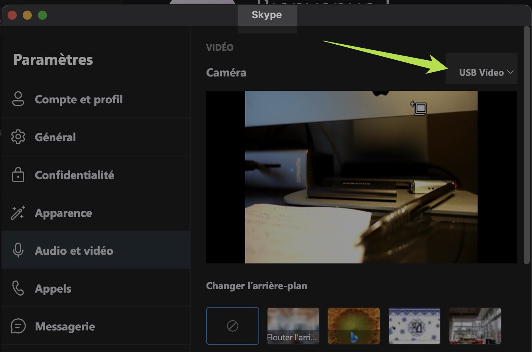Image resolution: width=532 pixels, height=352 pixels.
Task: Switch to Apparence settings
Action: (96, 212)
